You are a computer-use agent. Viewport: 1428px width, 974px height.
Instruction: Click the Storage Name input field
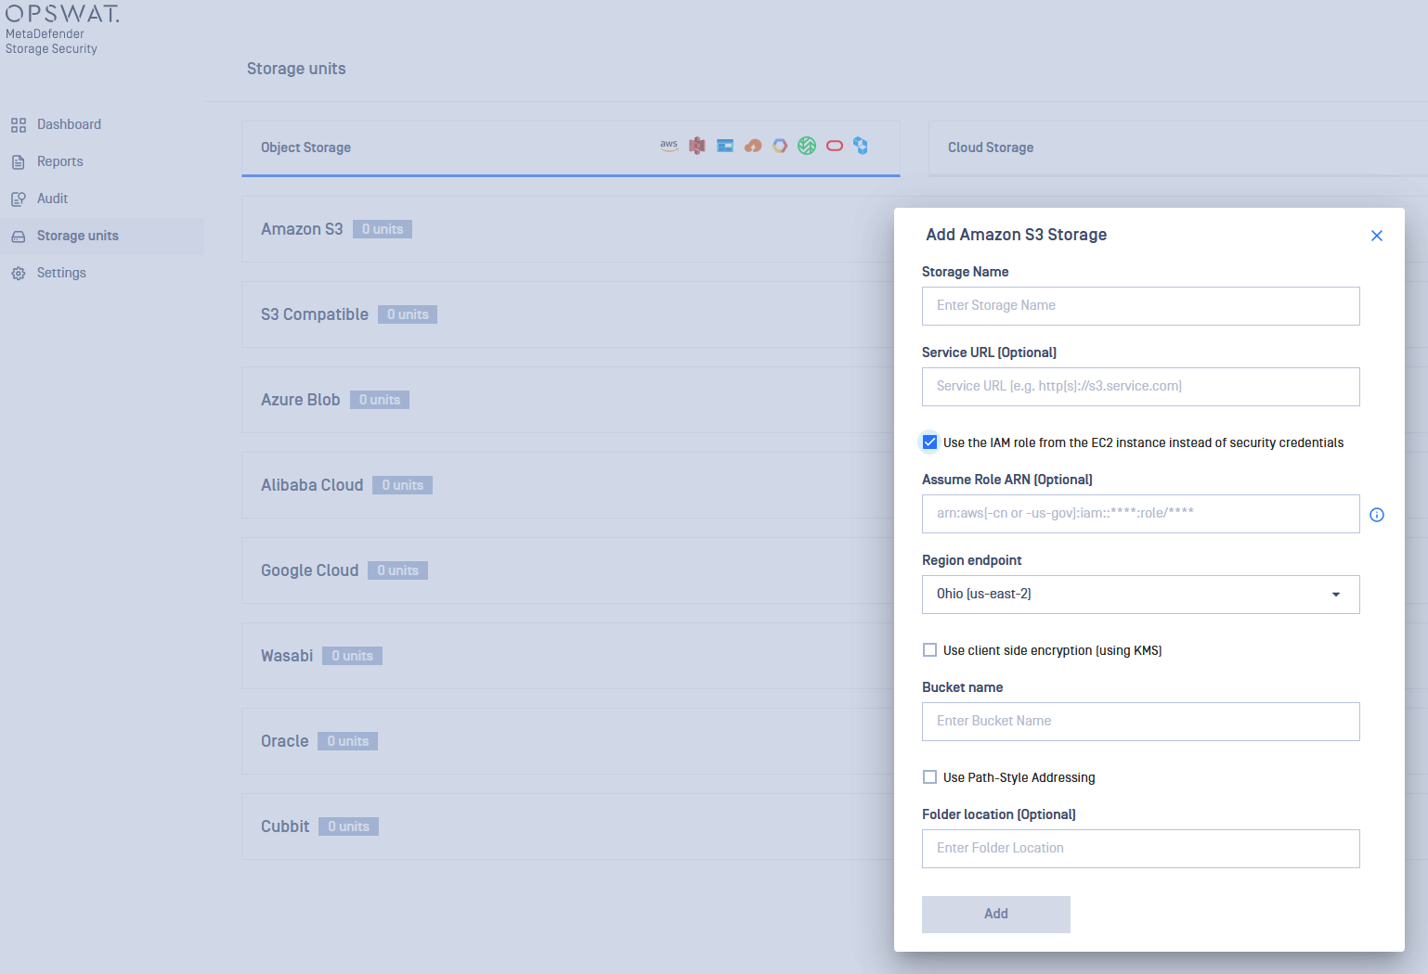point(1140,306)
